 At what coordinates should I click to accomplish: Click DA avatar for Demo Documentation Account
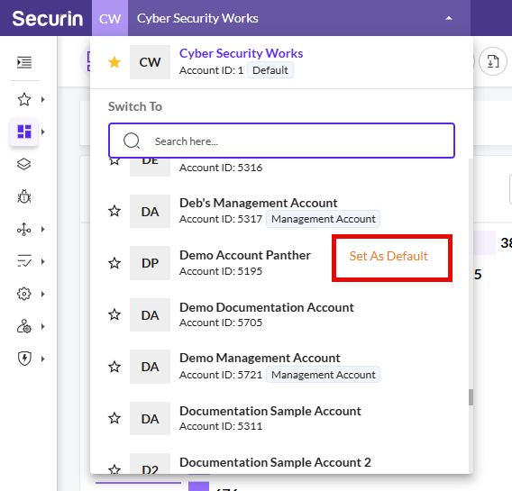pyautogui.click(x=150, y=314)
